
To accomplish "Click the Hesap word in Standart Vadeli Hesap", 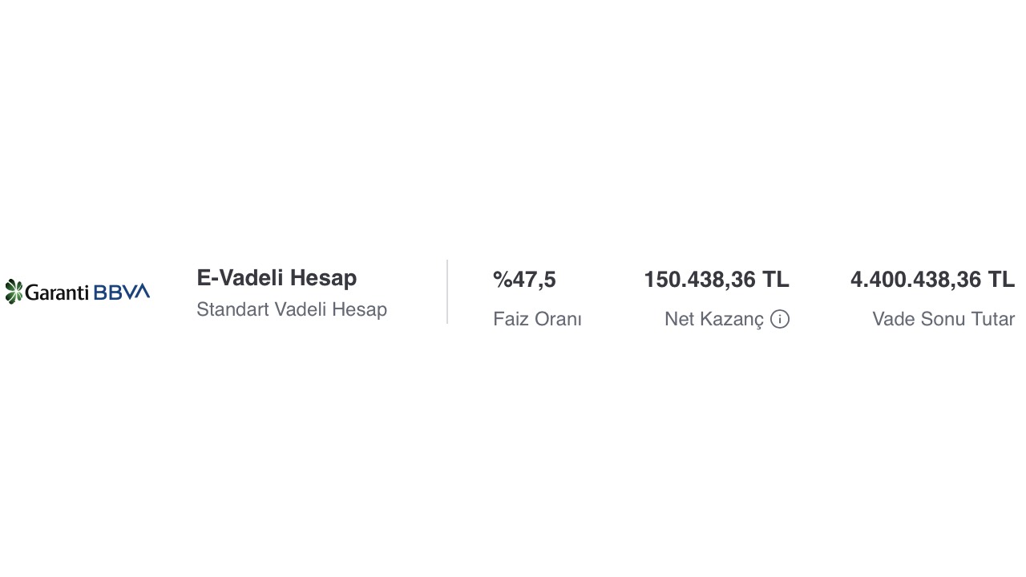I will (x=361, y=309).
